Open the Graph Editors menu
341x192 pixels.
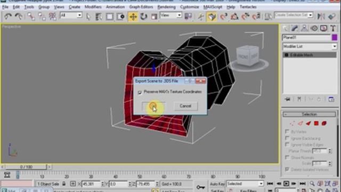pyautogui.click(x=141, y=7)
